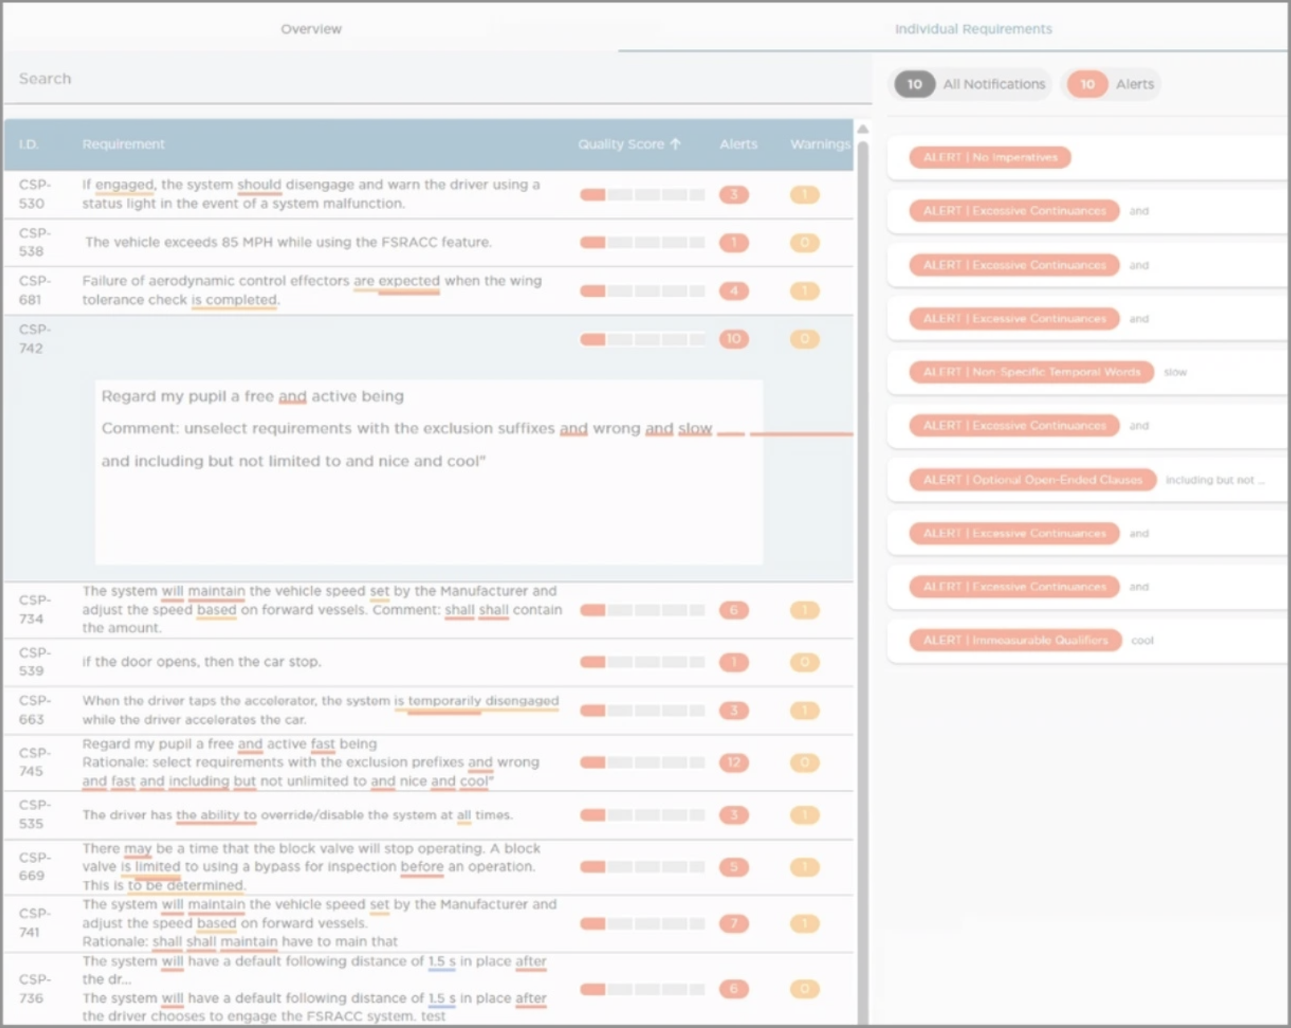The height and width of the screenshot is (1028, 1291).
Task: Click warnings badge for CSP-741
Action: 805,923
